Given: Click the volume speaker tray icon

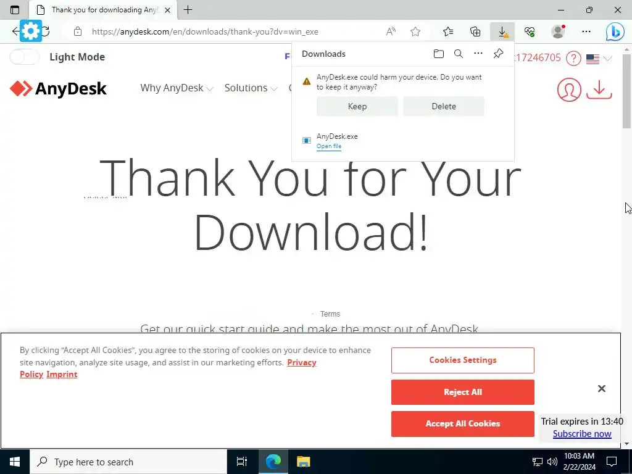Looking at the screenshot, I should point(552,462).
